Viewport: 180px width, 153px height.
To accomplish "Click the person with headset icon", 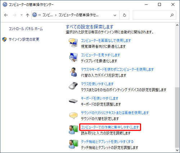I will coord(73,72).
